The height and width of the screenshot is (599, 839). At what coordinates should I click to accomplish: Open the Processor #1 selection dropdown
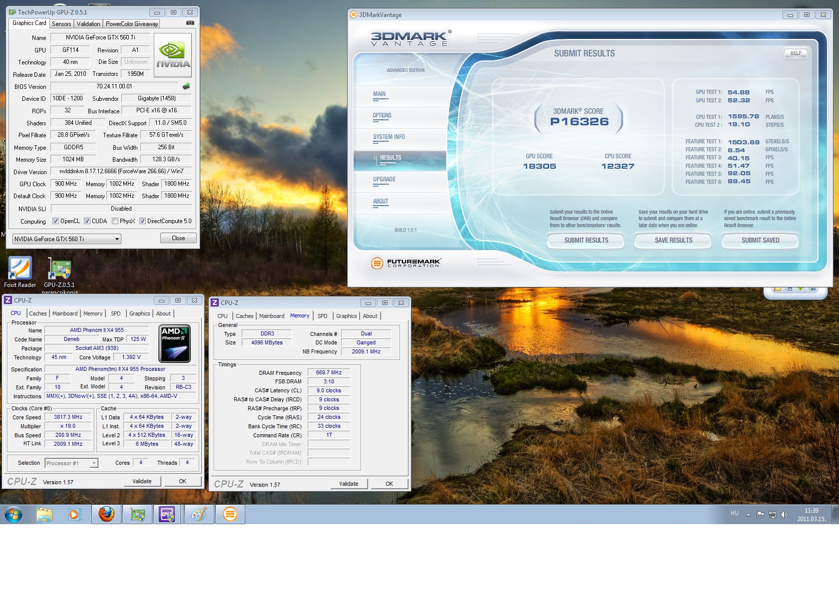[71, 463]
